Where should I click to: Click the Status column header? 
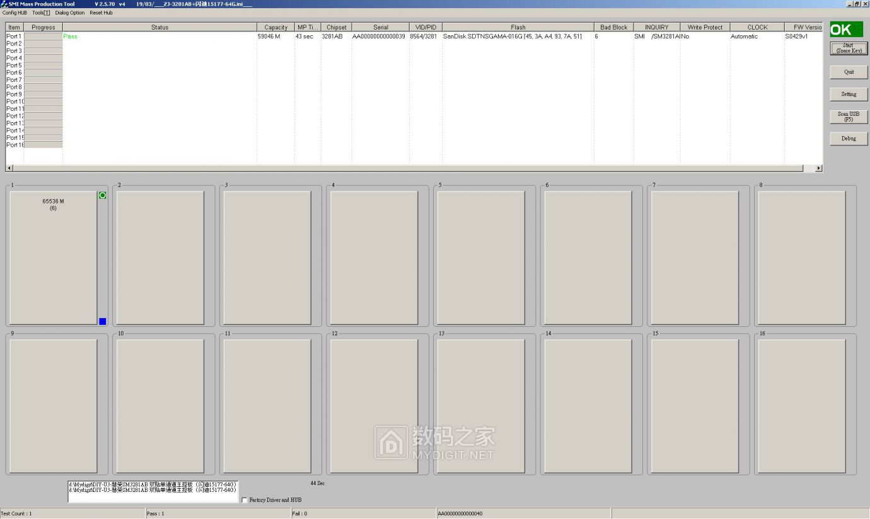[x=159, y=27]
